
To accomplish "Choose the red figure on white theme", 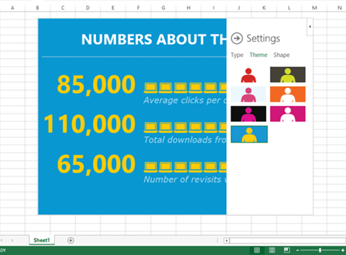I will (x=249, y=75).
